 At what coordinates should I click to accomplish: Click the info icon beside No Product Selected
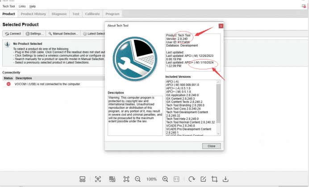pyautogui.click(x=7, y=45)
